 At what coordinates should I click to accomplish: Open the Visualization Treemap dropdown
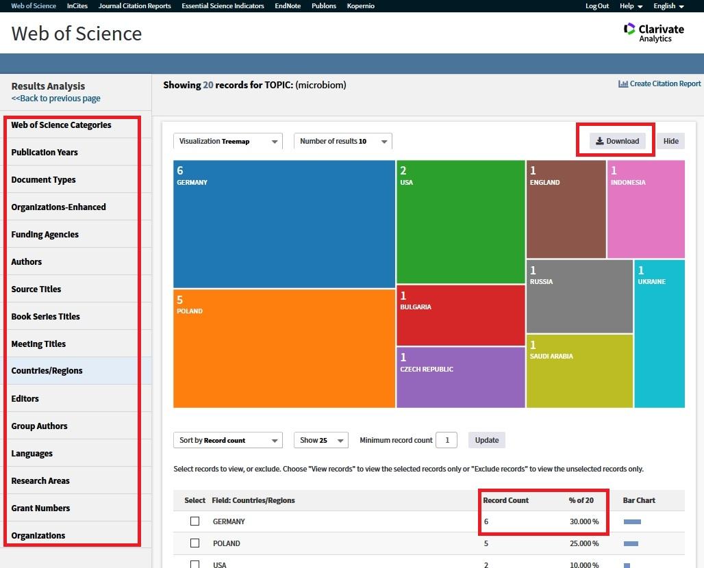[227, 141]
